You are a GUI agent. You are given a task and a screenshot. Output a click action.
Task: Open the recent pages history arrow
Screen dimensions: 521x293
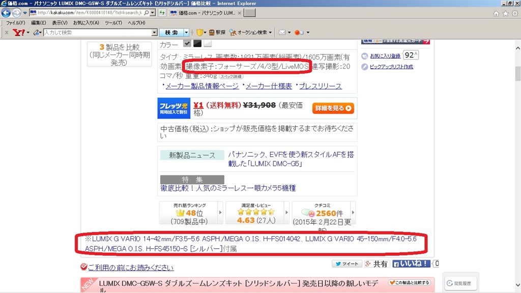25,13
